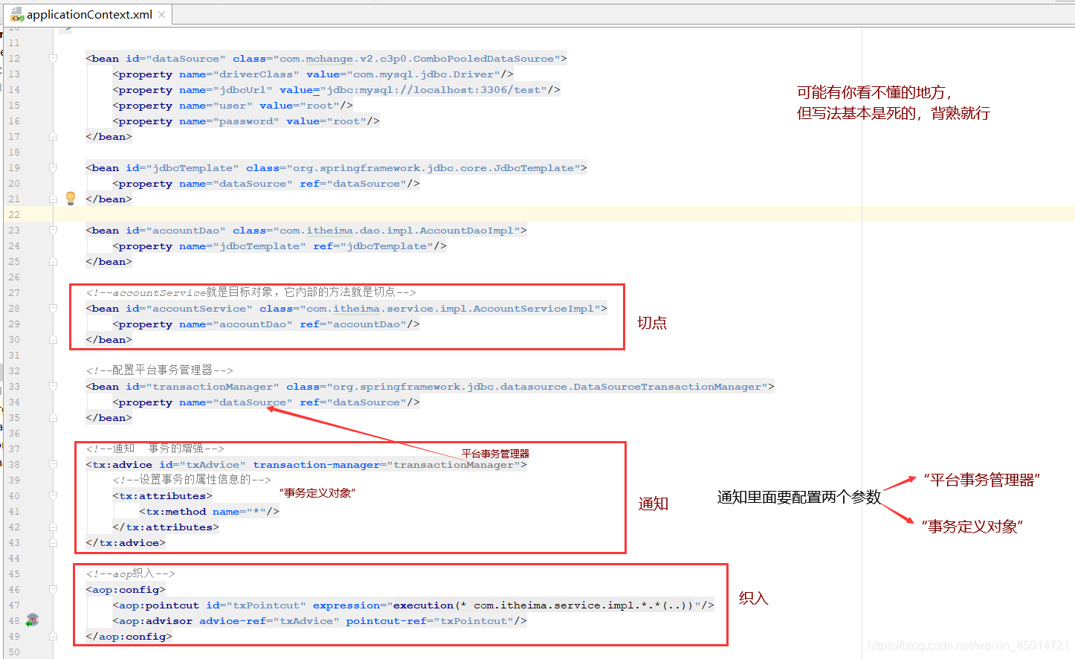Image resolution: width=1075 pixels, height=659 pixels.
Task: Click the opening <aop:config> tag
Action: tap(126, 590)
